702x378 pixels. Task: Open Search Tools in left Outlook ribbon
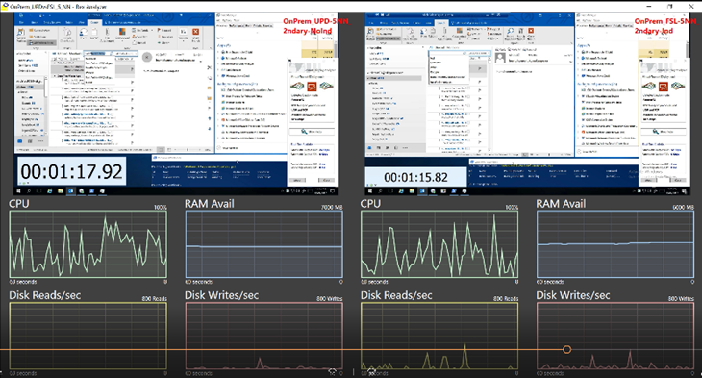[184, 35]
